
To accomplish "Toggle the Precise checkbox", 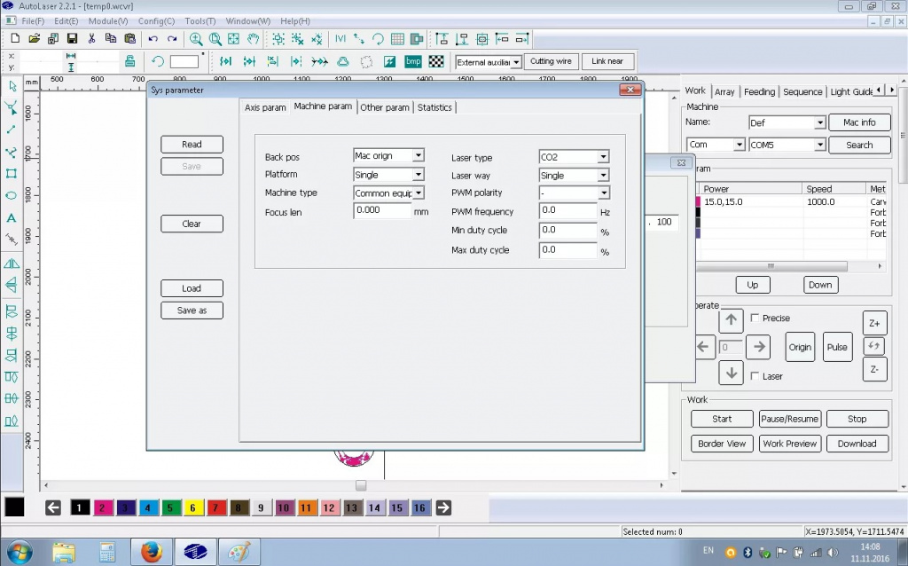I will [755, 318].
